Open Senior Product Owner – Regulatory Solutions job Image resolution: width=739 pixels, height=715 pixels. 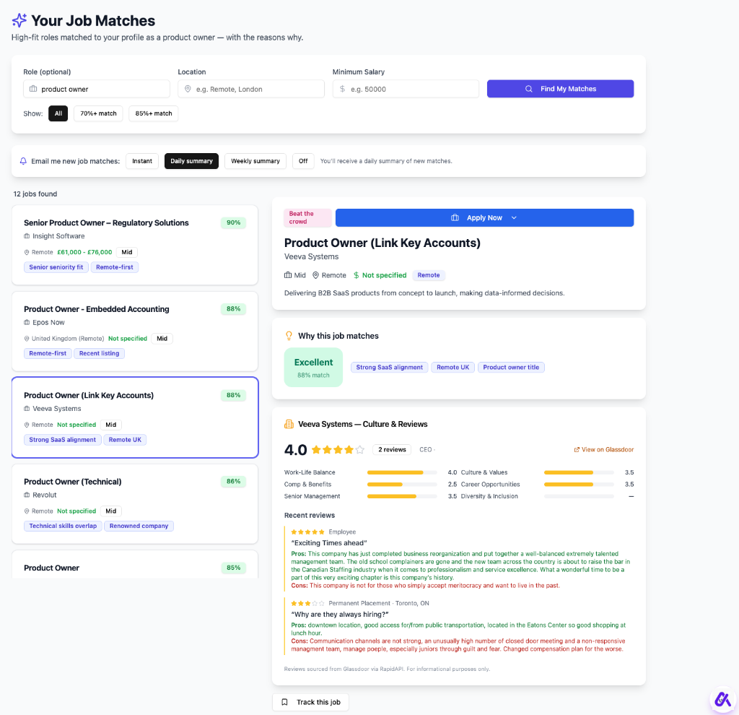tap(135, 245)
